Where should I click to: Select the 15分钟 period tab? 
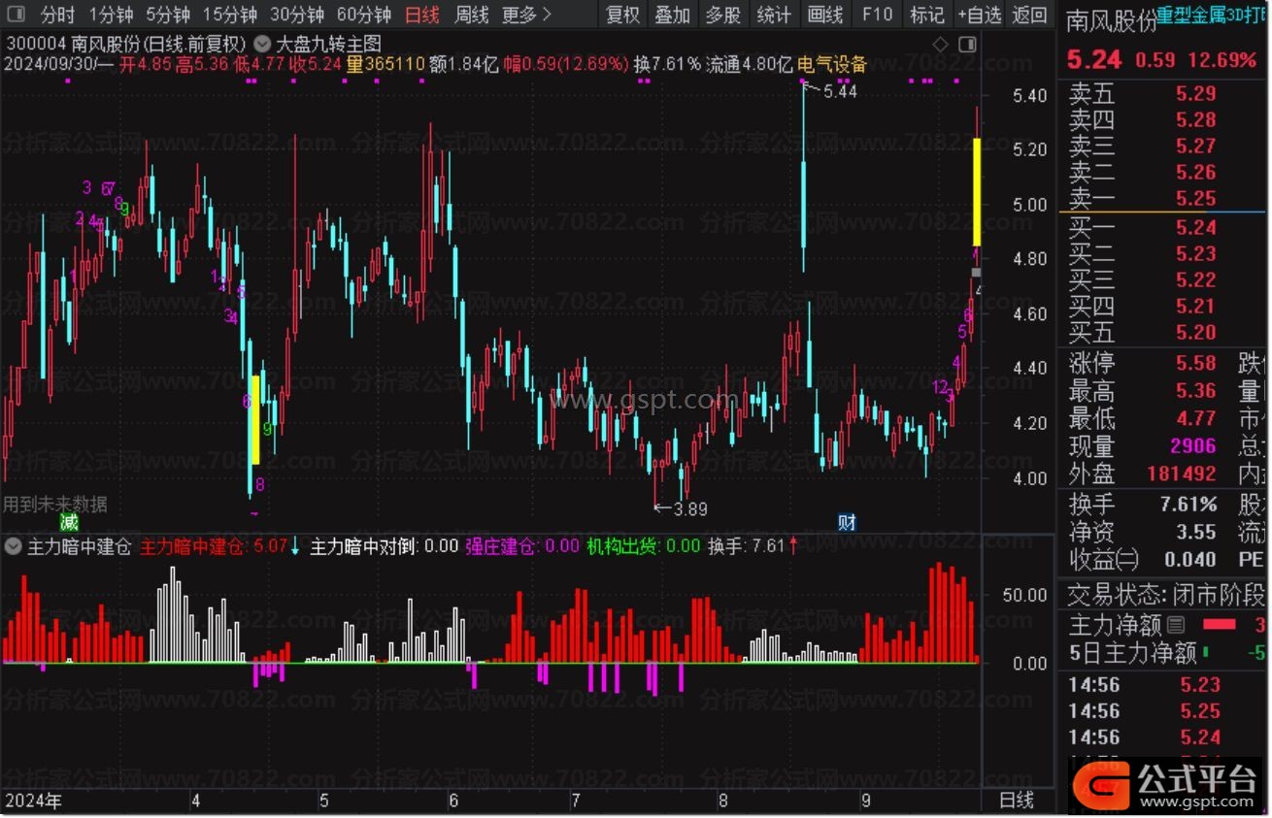click(x=231, y=15)
